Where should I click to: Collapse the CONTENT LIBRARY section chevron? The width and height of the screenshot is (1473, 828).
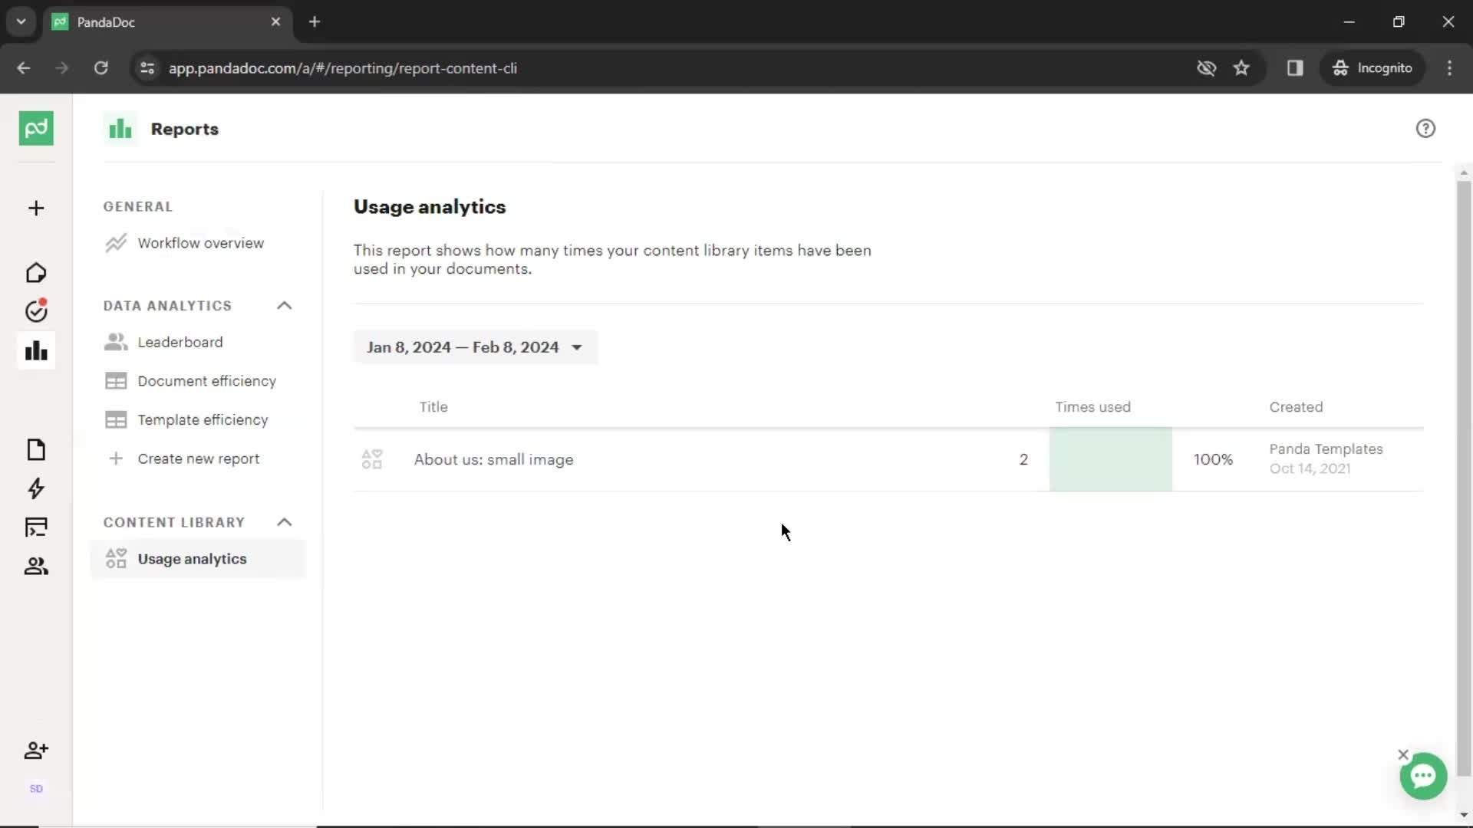point(285,521)
